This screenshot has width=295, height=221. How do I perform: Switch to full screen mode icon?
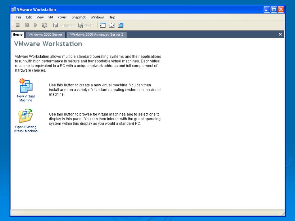[x=111, y=25]
